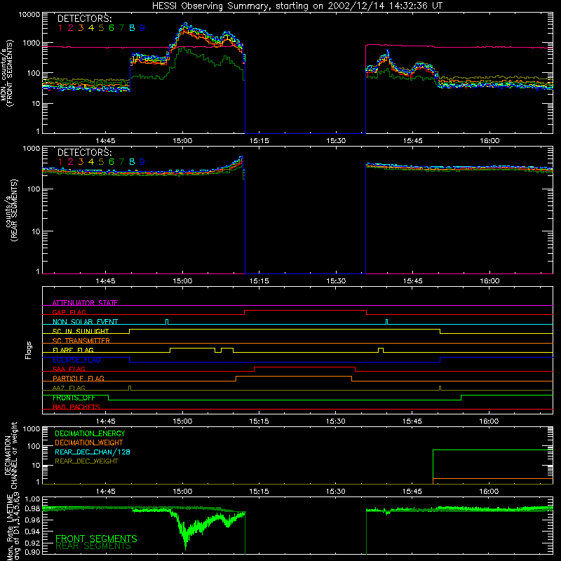Click magenta detector 2 in front segments legend
This screenshot has width=561, height=561.
point(71,28)
